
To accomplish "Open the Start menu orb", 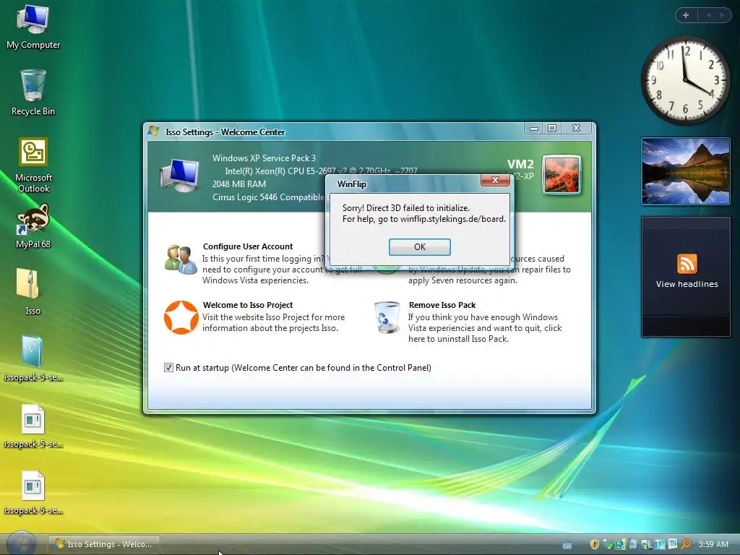I will pyautogui.click(x=22, y=543).
